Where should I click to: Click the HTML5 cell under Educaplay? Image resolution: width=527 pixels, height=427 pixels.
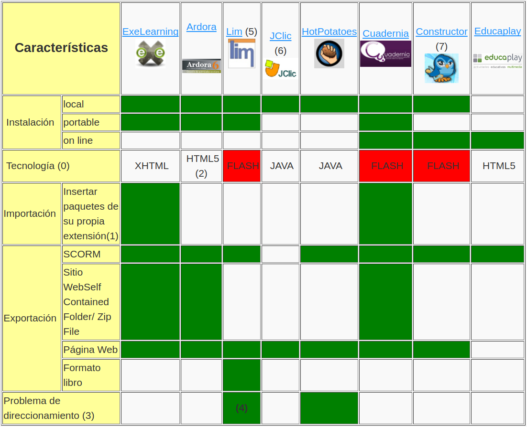497,166
